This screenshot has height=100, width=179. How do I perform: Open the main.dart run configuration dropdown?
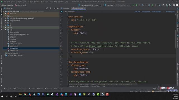[x=109, y=5]
